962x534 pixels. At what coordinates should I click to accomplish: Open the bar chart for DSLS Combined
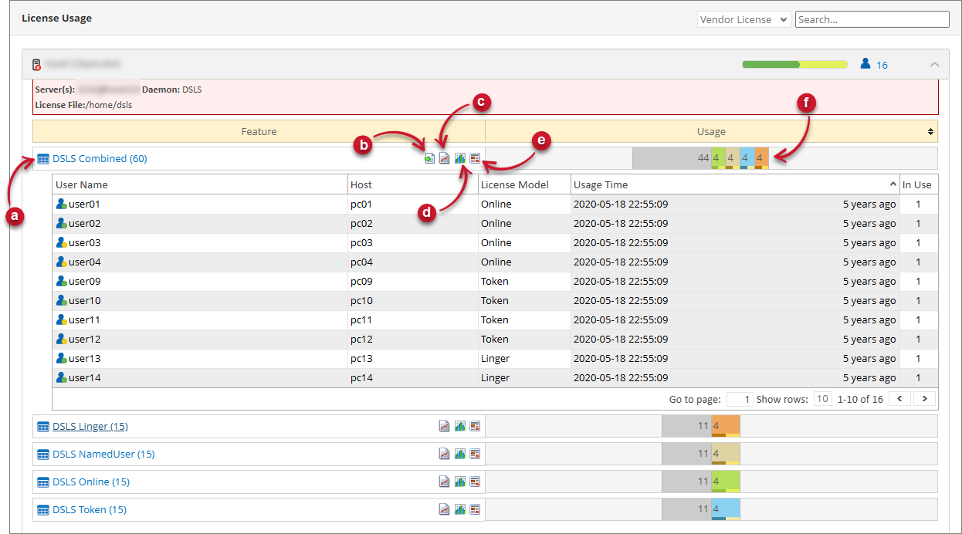[460, 158]
